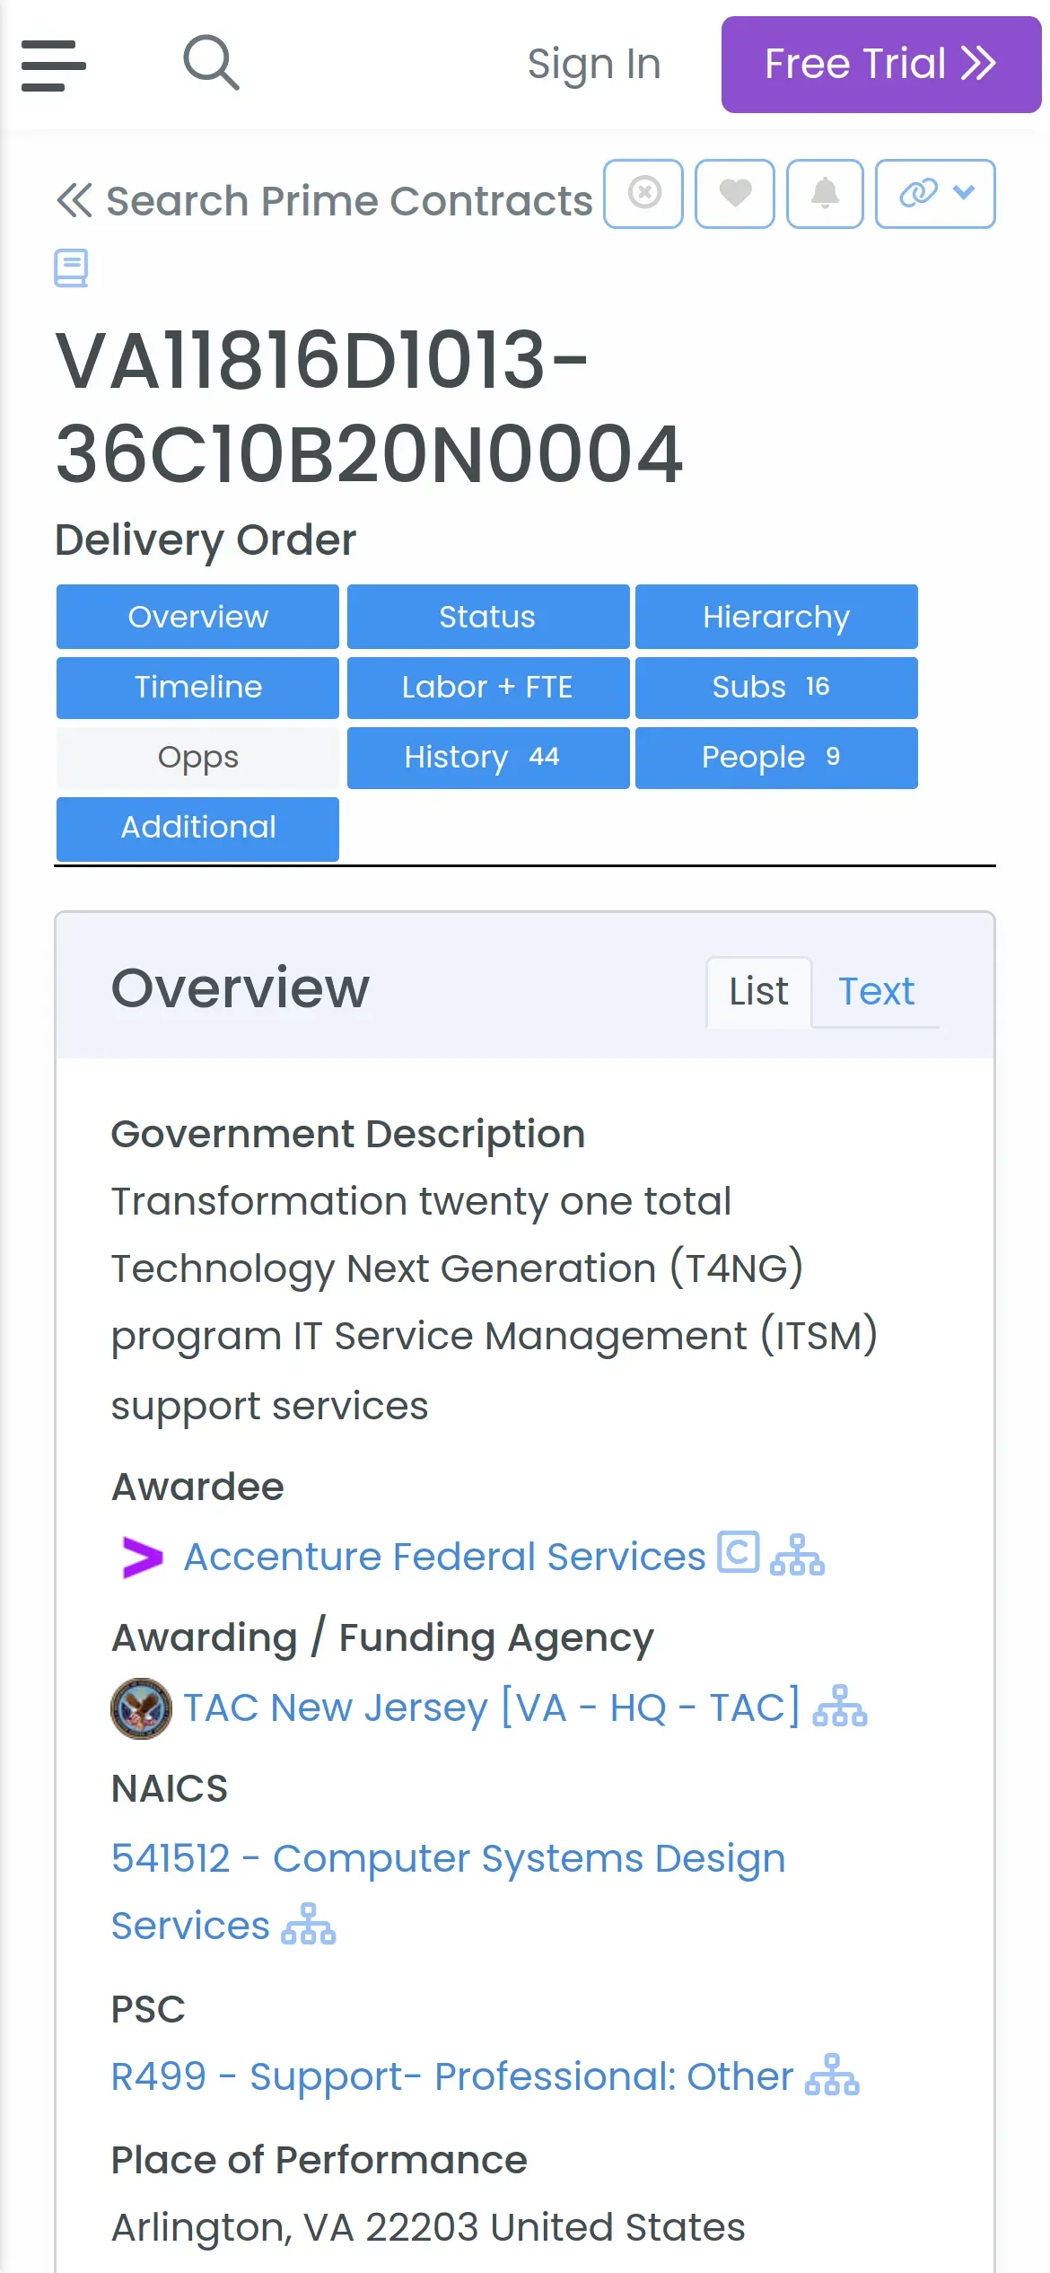Click the circled X exclude button
This screenshot has width=1050, height=2273.
pos(643,194)
